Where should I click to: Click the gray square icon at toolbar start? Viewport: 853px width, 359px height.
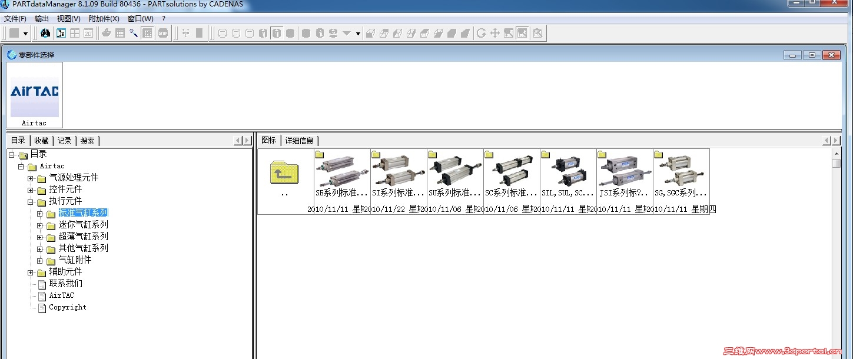[x=14, y=33]
